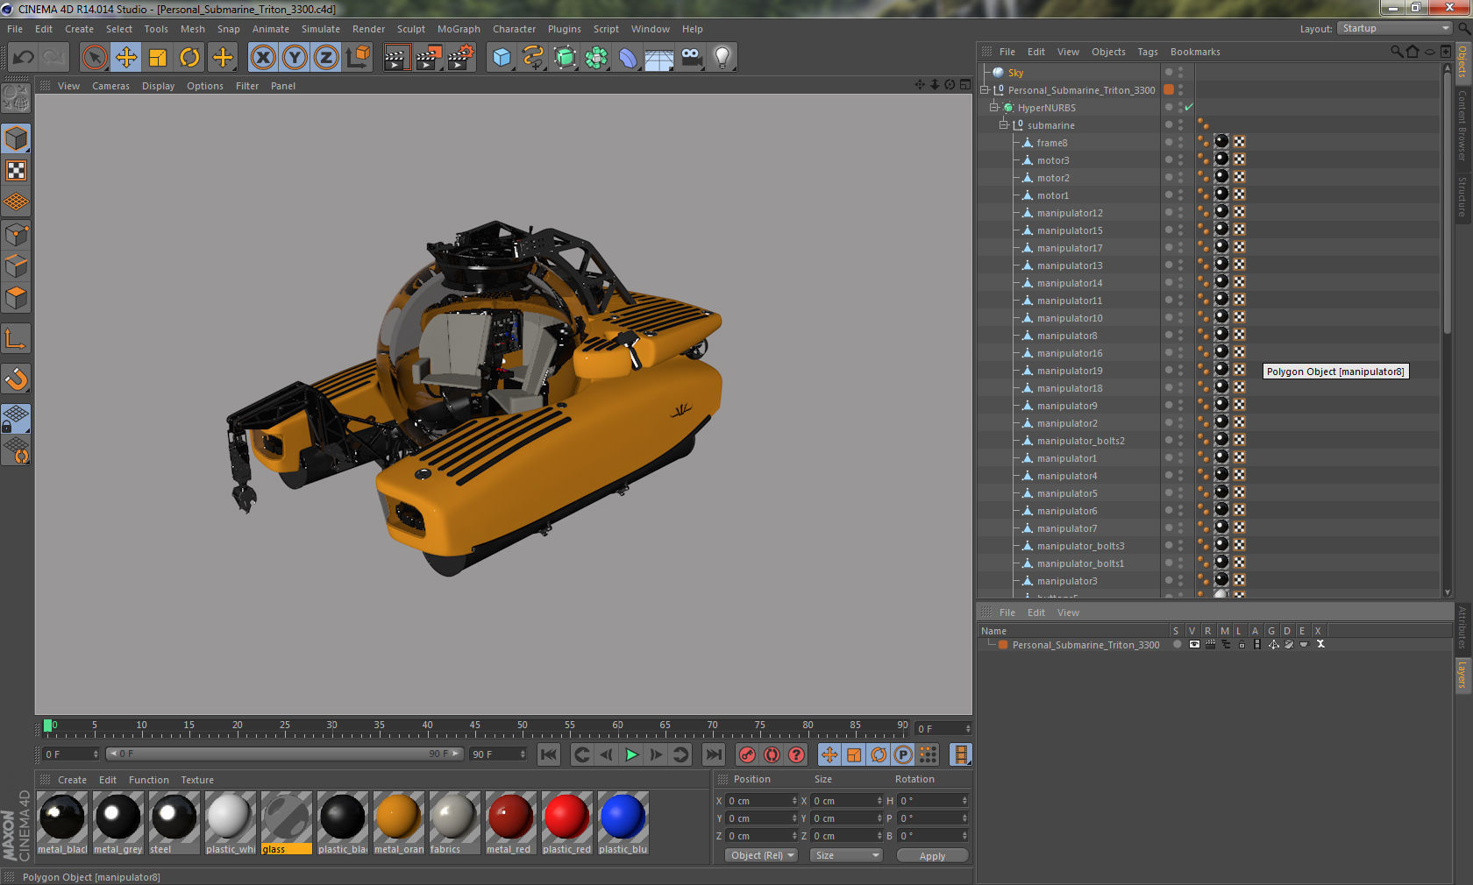The width and height of the screenshot is (1473, 885).
Task: Activate the Scale tool
Action: (158, 58)
